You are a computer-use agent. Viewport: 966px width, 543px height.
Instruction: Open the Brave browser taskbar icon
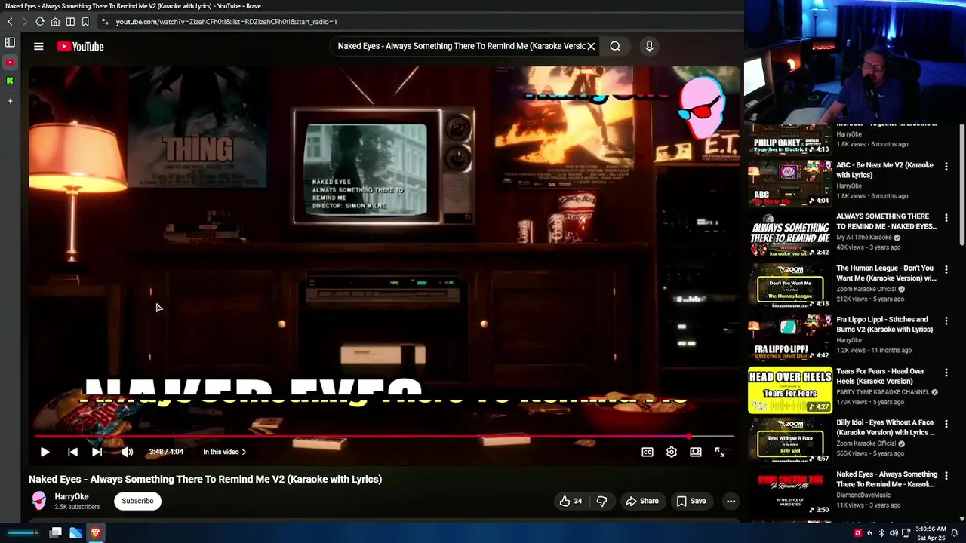coord(96,533)
